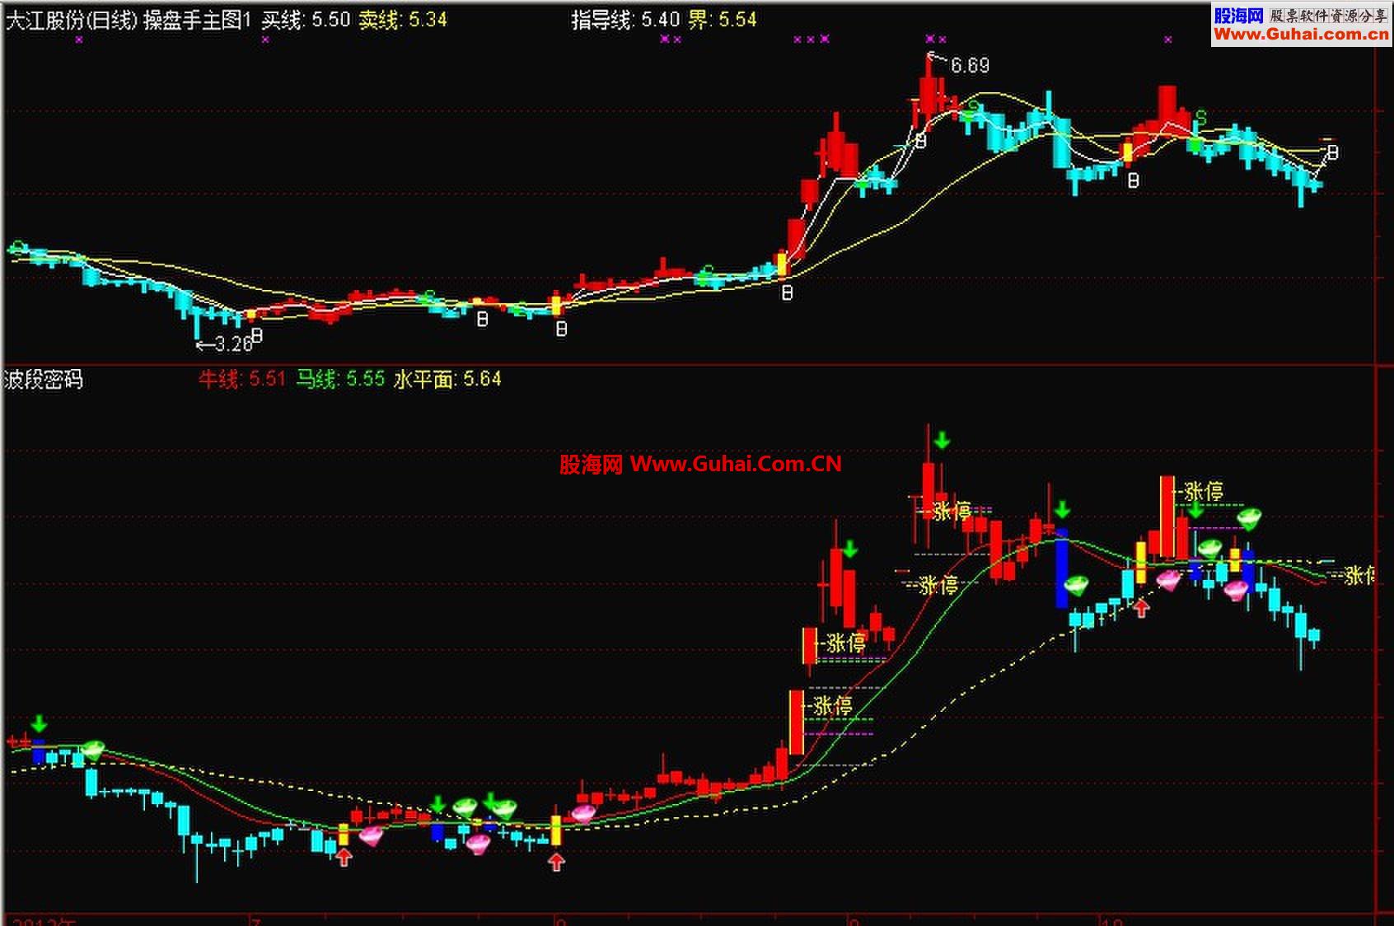Click the second B marker from the left
This screenshot has height=926, width=1394.
click(x=483, y=319)
